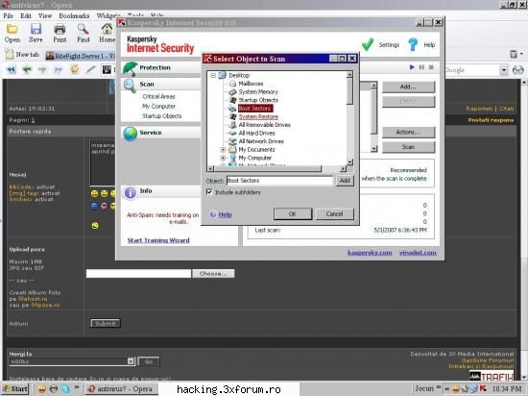
Task: Click the Kaspersky tray icon
Action: coord(483,388)
